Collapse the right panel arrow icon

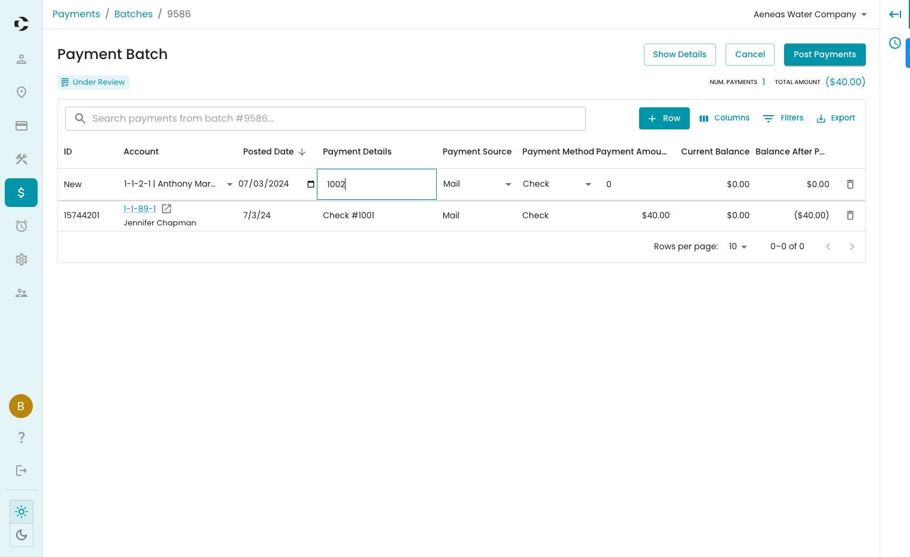895,14
